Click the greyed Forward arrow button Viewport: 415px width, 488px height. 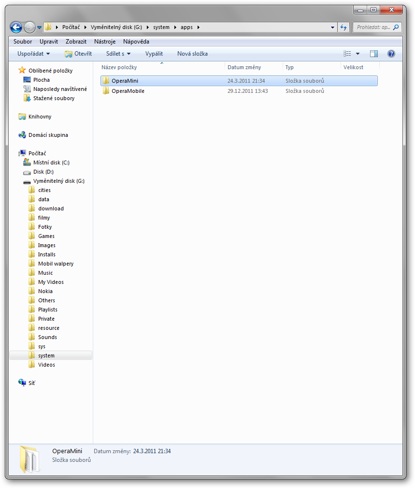29,28
